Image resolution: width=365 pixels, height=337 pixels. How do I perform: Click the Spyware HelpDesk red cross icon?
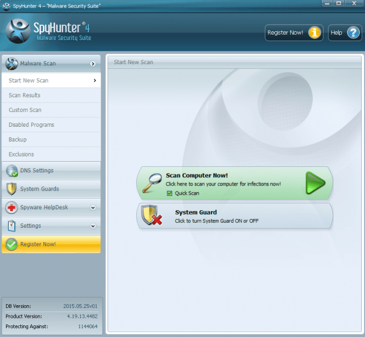click(x=12, y=207)
